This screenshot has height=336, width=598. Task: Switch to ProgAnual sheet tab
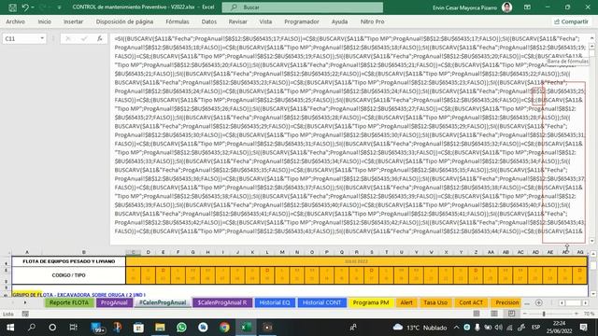[x=114, y=302]
